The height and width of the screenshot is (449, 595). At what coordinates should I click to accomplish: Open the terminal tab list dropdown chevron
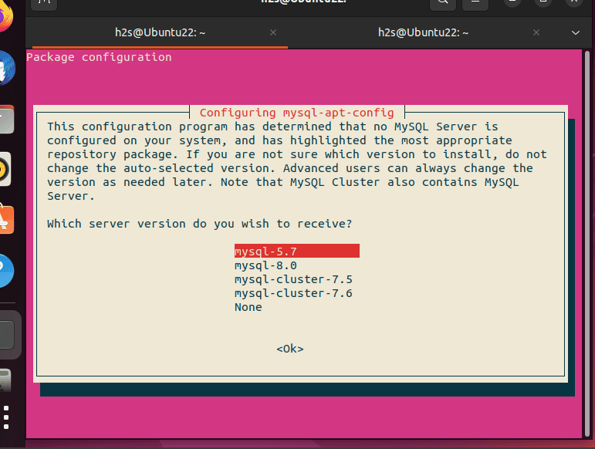click(576, 32)
